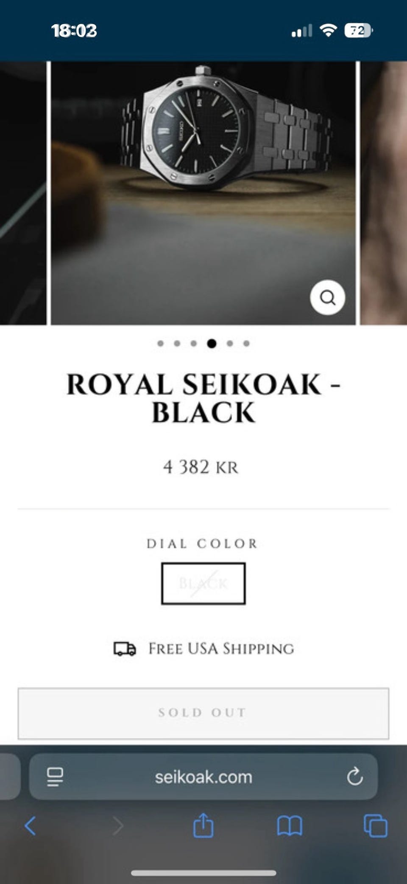Tap the magnifier zoom icon on product image
The height and width of the screenshot is (884, 407).
tap(327, 297)
